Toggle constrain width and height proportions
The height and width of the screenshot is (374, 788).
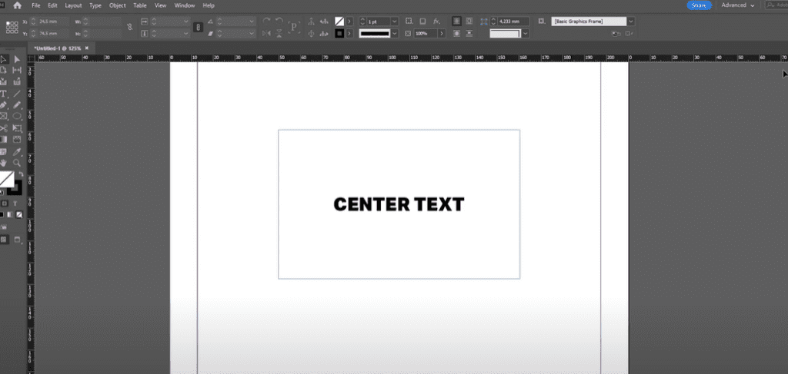(129, 27)
